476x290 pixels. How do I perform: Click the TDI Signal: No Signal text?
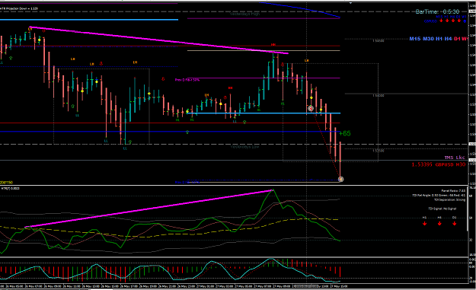[x=442, y=209]
